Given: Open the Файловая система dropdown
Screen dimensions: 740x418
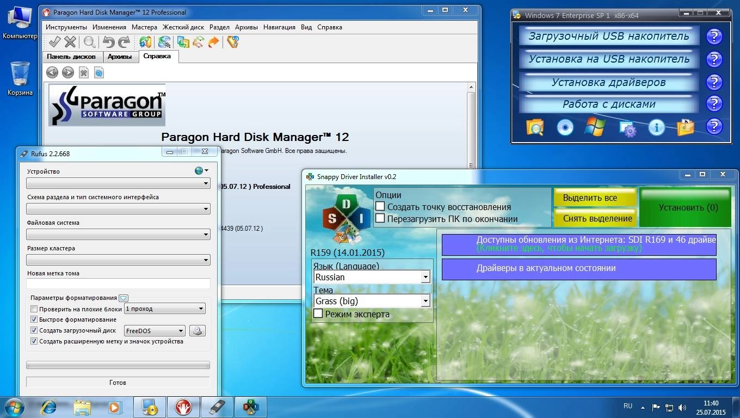Looking at the screenshot, I should [118, 234].
